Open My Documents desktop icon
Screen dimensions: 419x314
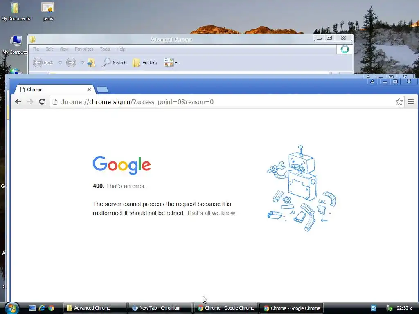click(15, 11)
